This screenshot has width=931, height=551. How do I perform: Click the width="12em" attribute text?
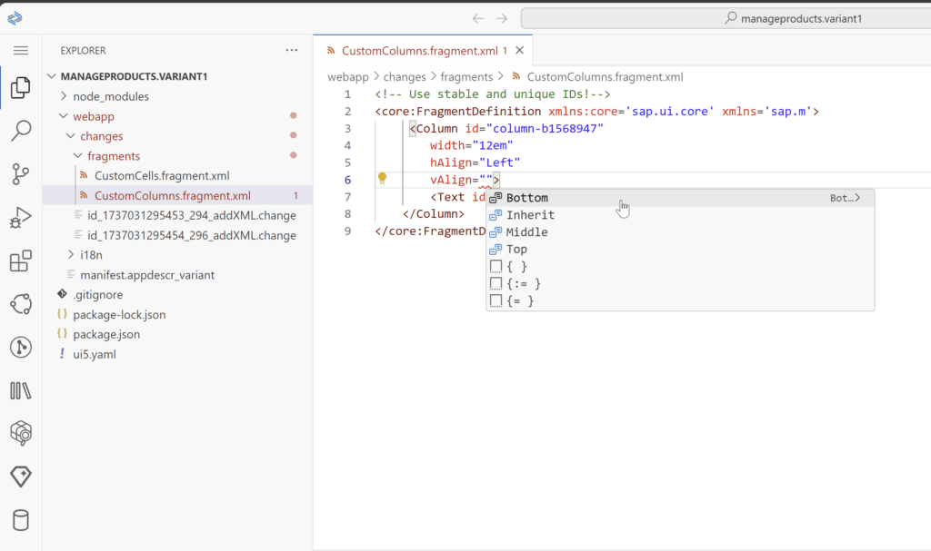click(472, 145)
